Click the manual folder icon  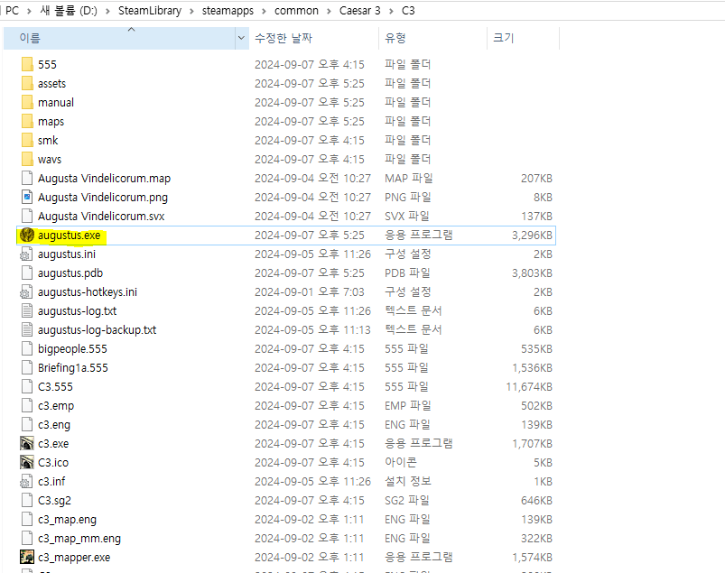point(27,102)
